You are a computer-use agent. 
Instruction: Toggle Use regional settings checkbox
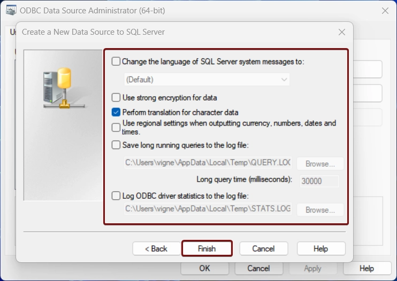pos(116,127)
